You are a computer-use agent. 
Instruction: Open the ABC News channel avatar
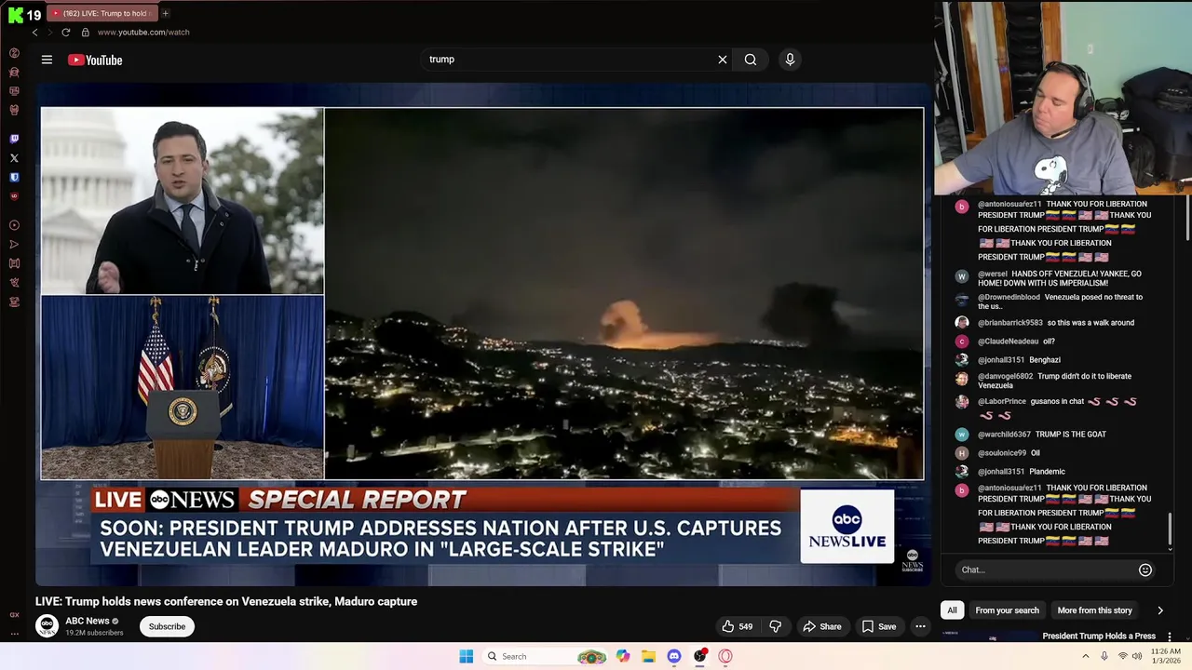click(47, 626)
